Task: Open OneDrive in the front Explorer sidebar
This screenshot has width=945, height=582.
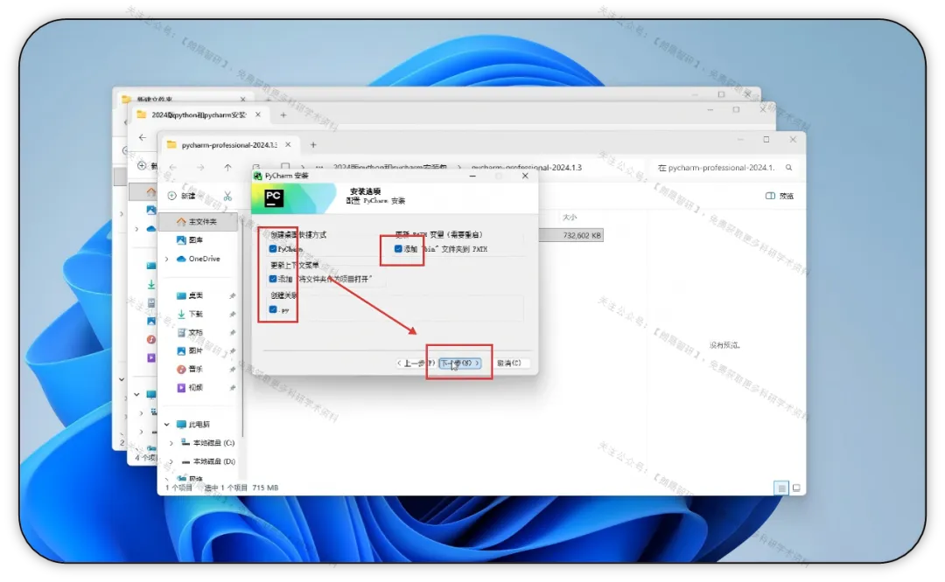Action: (199, 259)
